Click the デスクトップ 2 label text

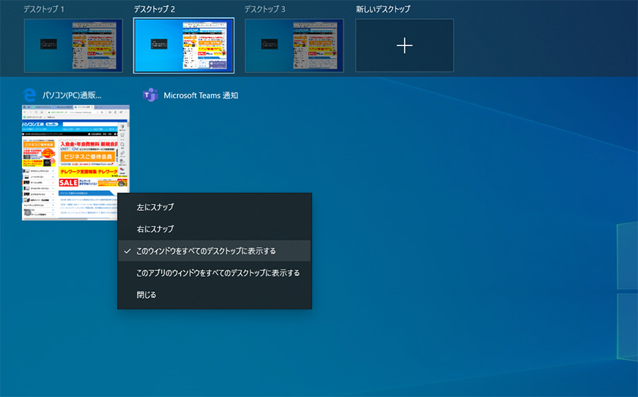click(x=155, y=9)
